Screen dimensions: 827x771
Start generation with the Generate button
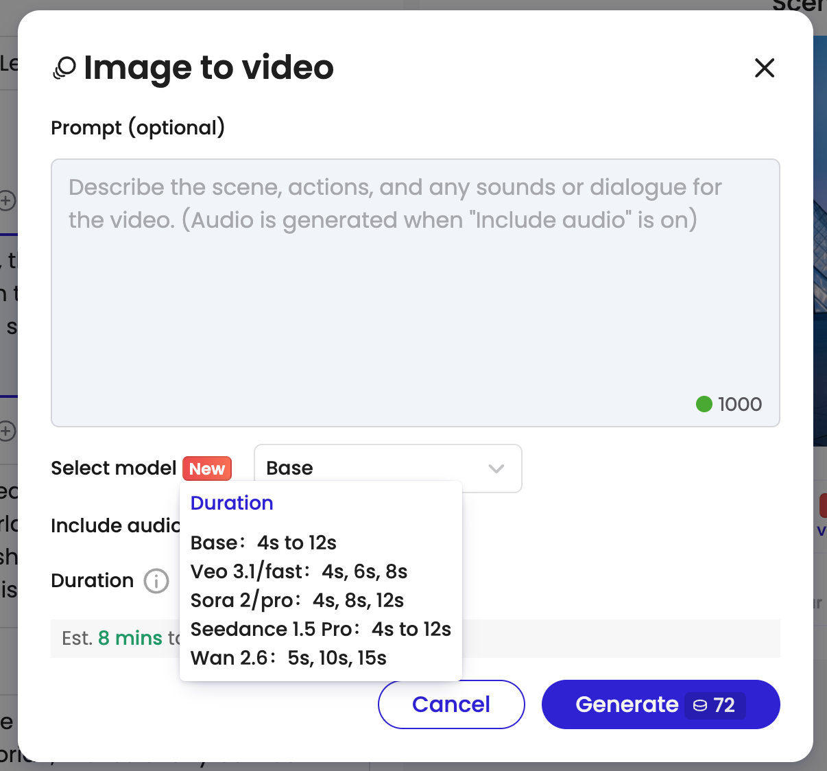pyautogui.click(x=625, y=704)
